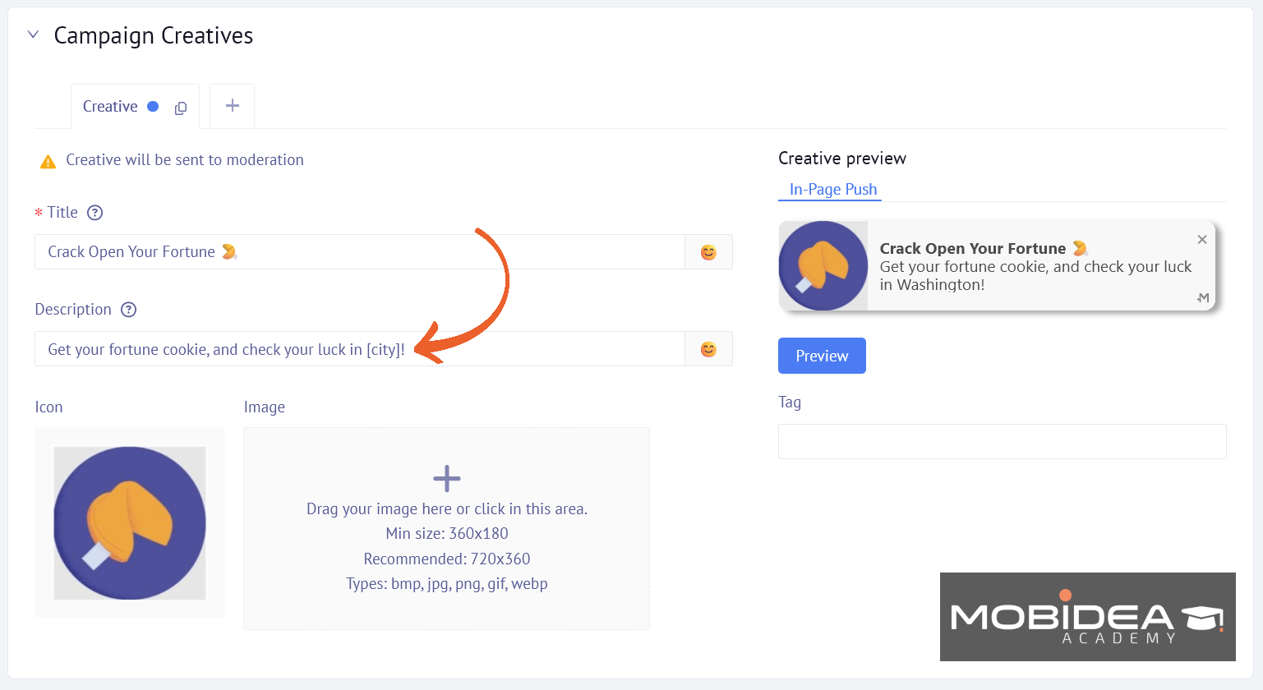Collapse the Campaign Creatives section chevron
This screenshot has height=690, width=1263.
pyautogui.click(x=33, y=34)
